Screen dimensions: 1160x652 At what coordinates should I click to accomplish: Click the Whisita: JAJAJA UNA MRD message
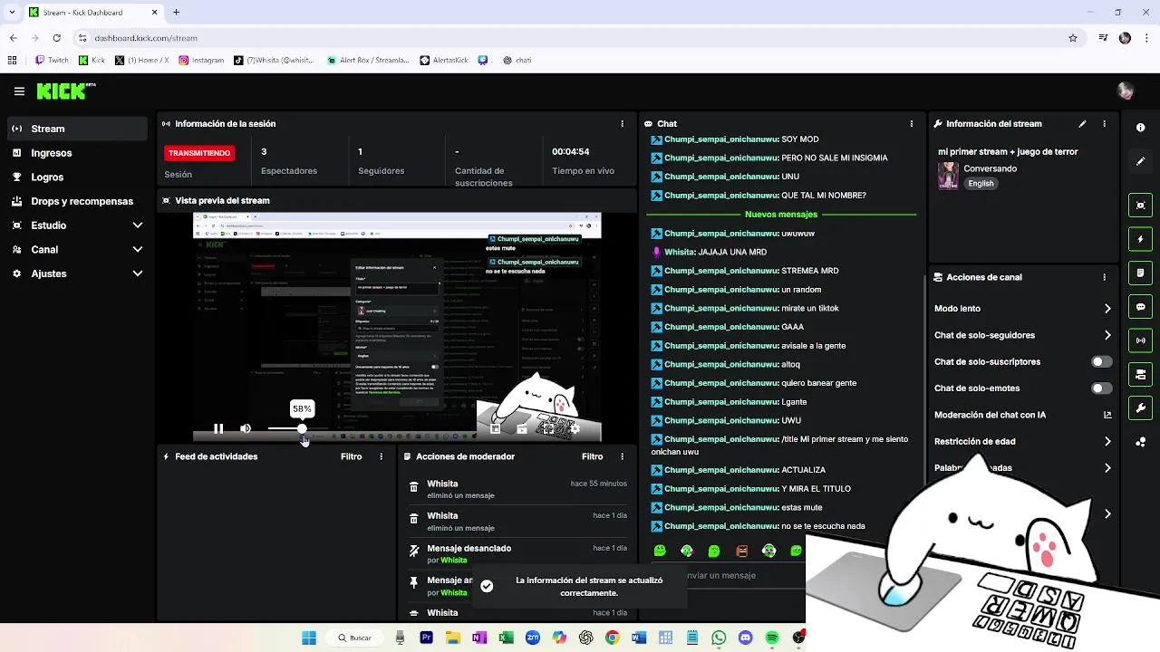point(710,253)
